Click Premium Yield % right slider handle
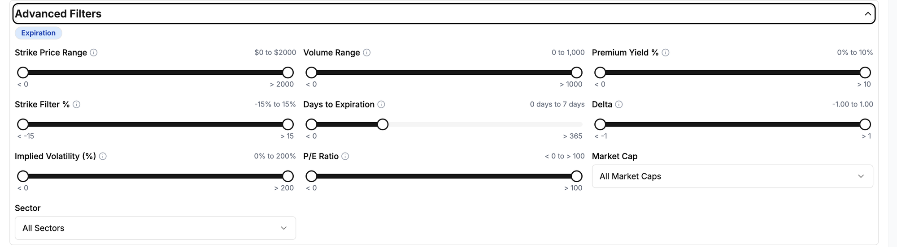This screenshot has height=247, width=897. coord(865,72)
